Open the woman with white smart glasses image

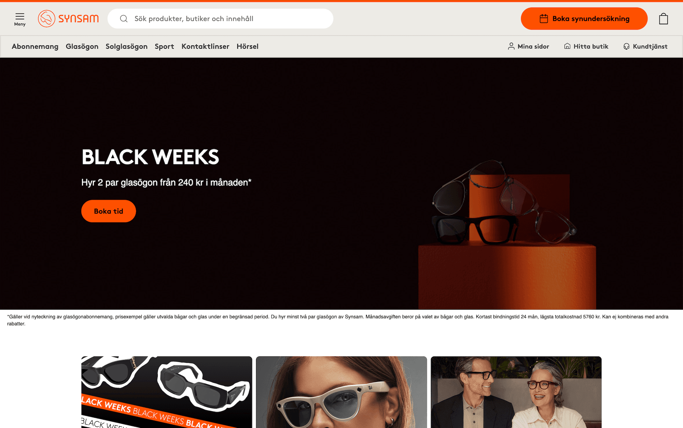click(x=341, y=392)
